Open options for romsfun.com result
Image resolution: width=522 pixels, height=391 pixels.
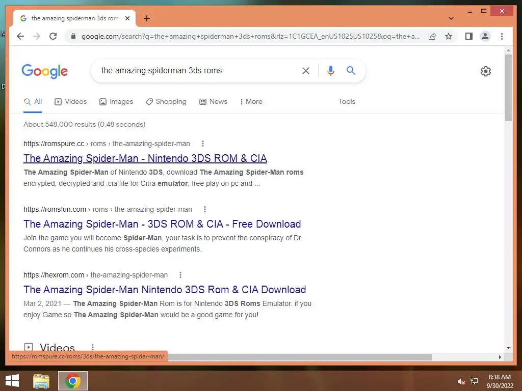pos(205,209)
